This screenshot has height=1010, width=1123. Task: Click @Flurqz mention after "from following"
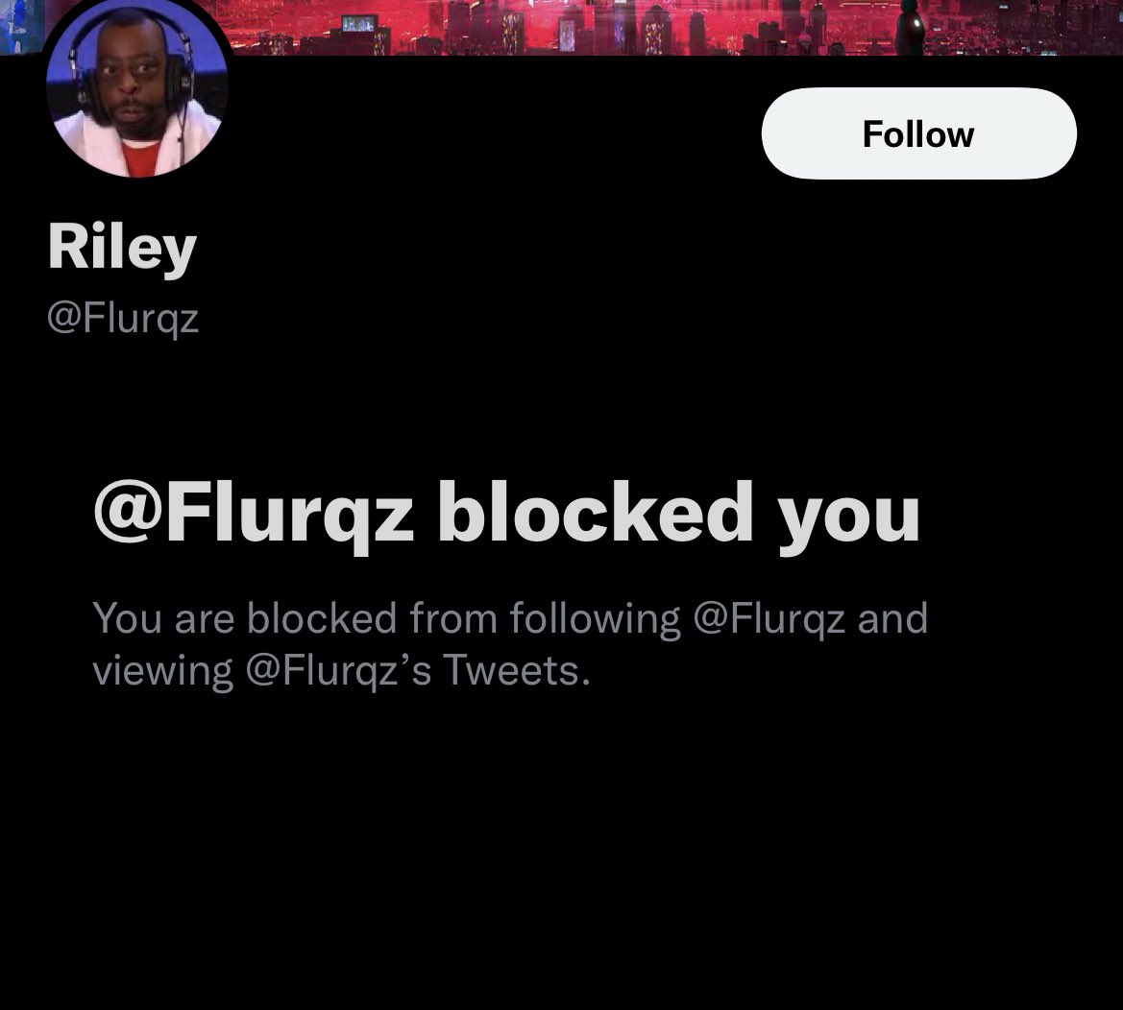[769, 618]
